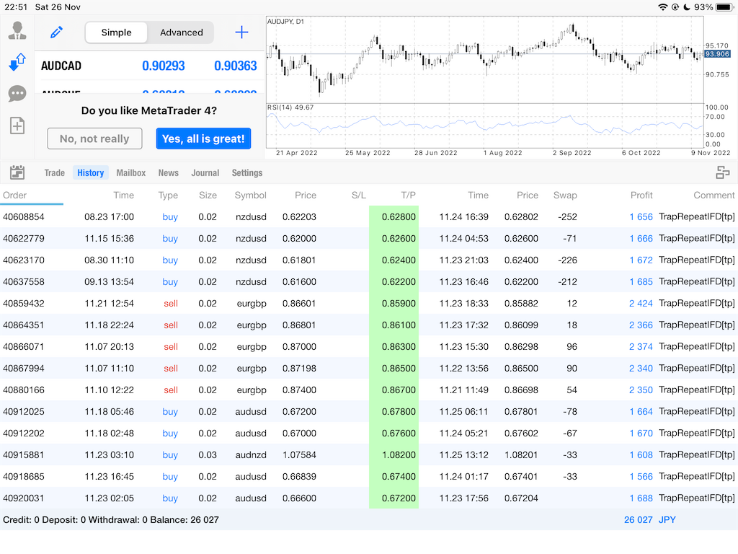This screenshot has width=738, height=554.
Task: Select order 40859432
Action: coord(369,304)
